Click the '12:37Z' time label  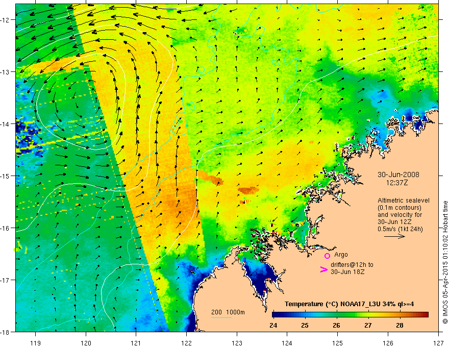click(396, 182)
